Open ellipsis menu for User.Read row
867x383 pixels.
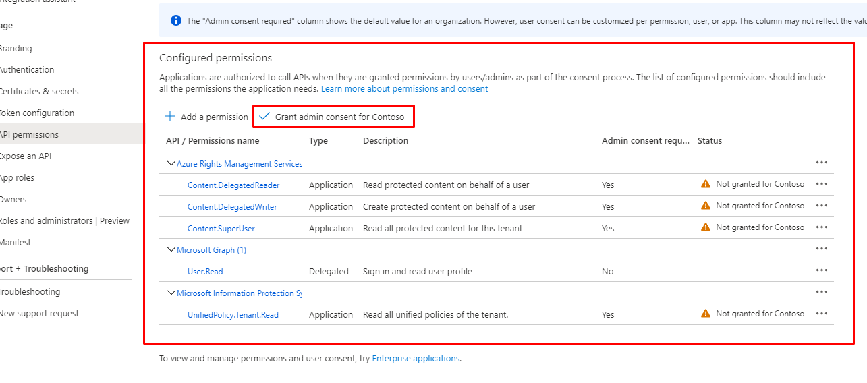coord(821,270)
